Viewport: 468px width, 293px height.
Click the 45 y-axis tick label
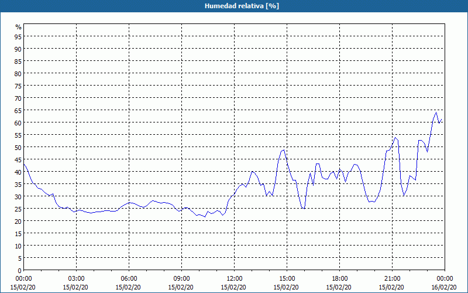[x=18, y=159]
